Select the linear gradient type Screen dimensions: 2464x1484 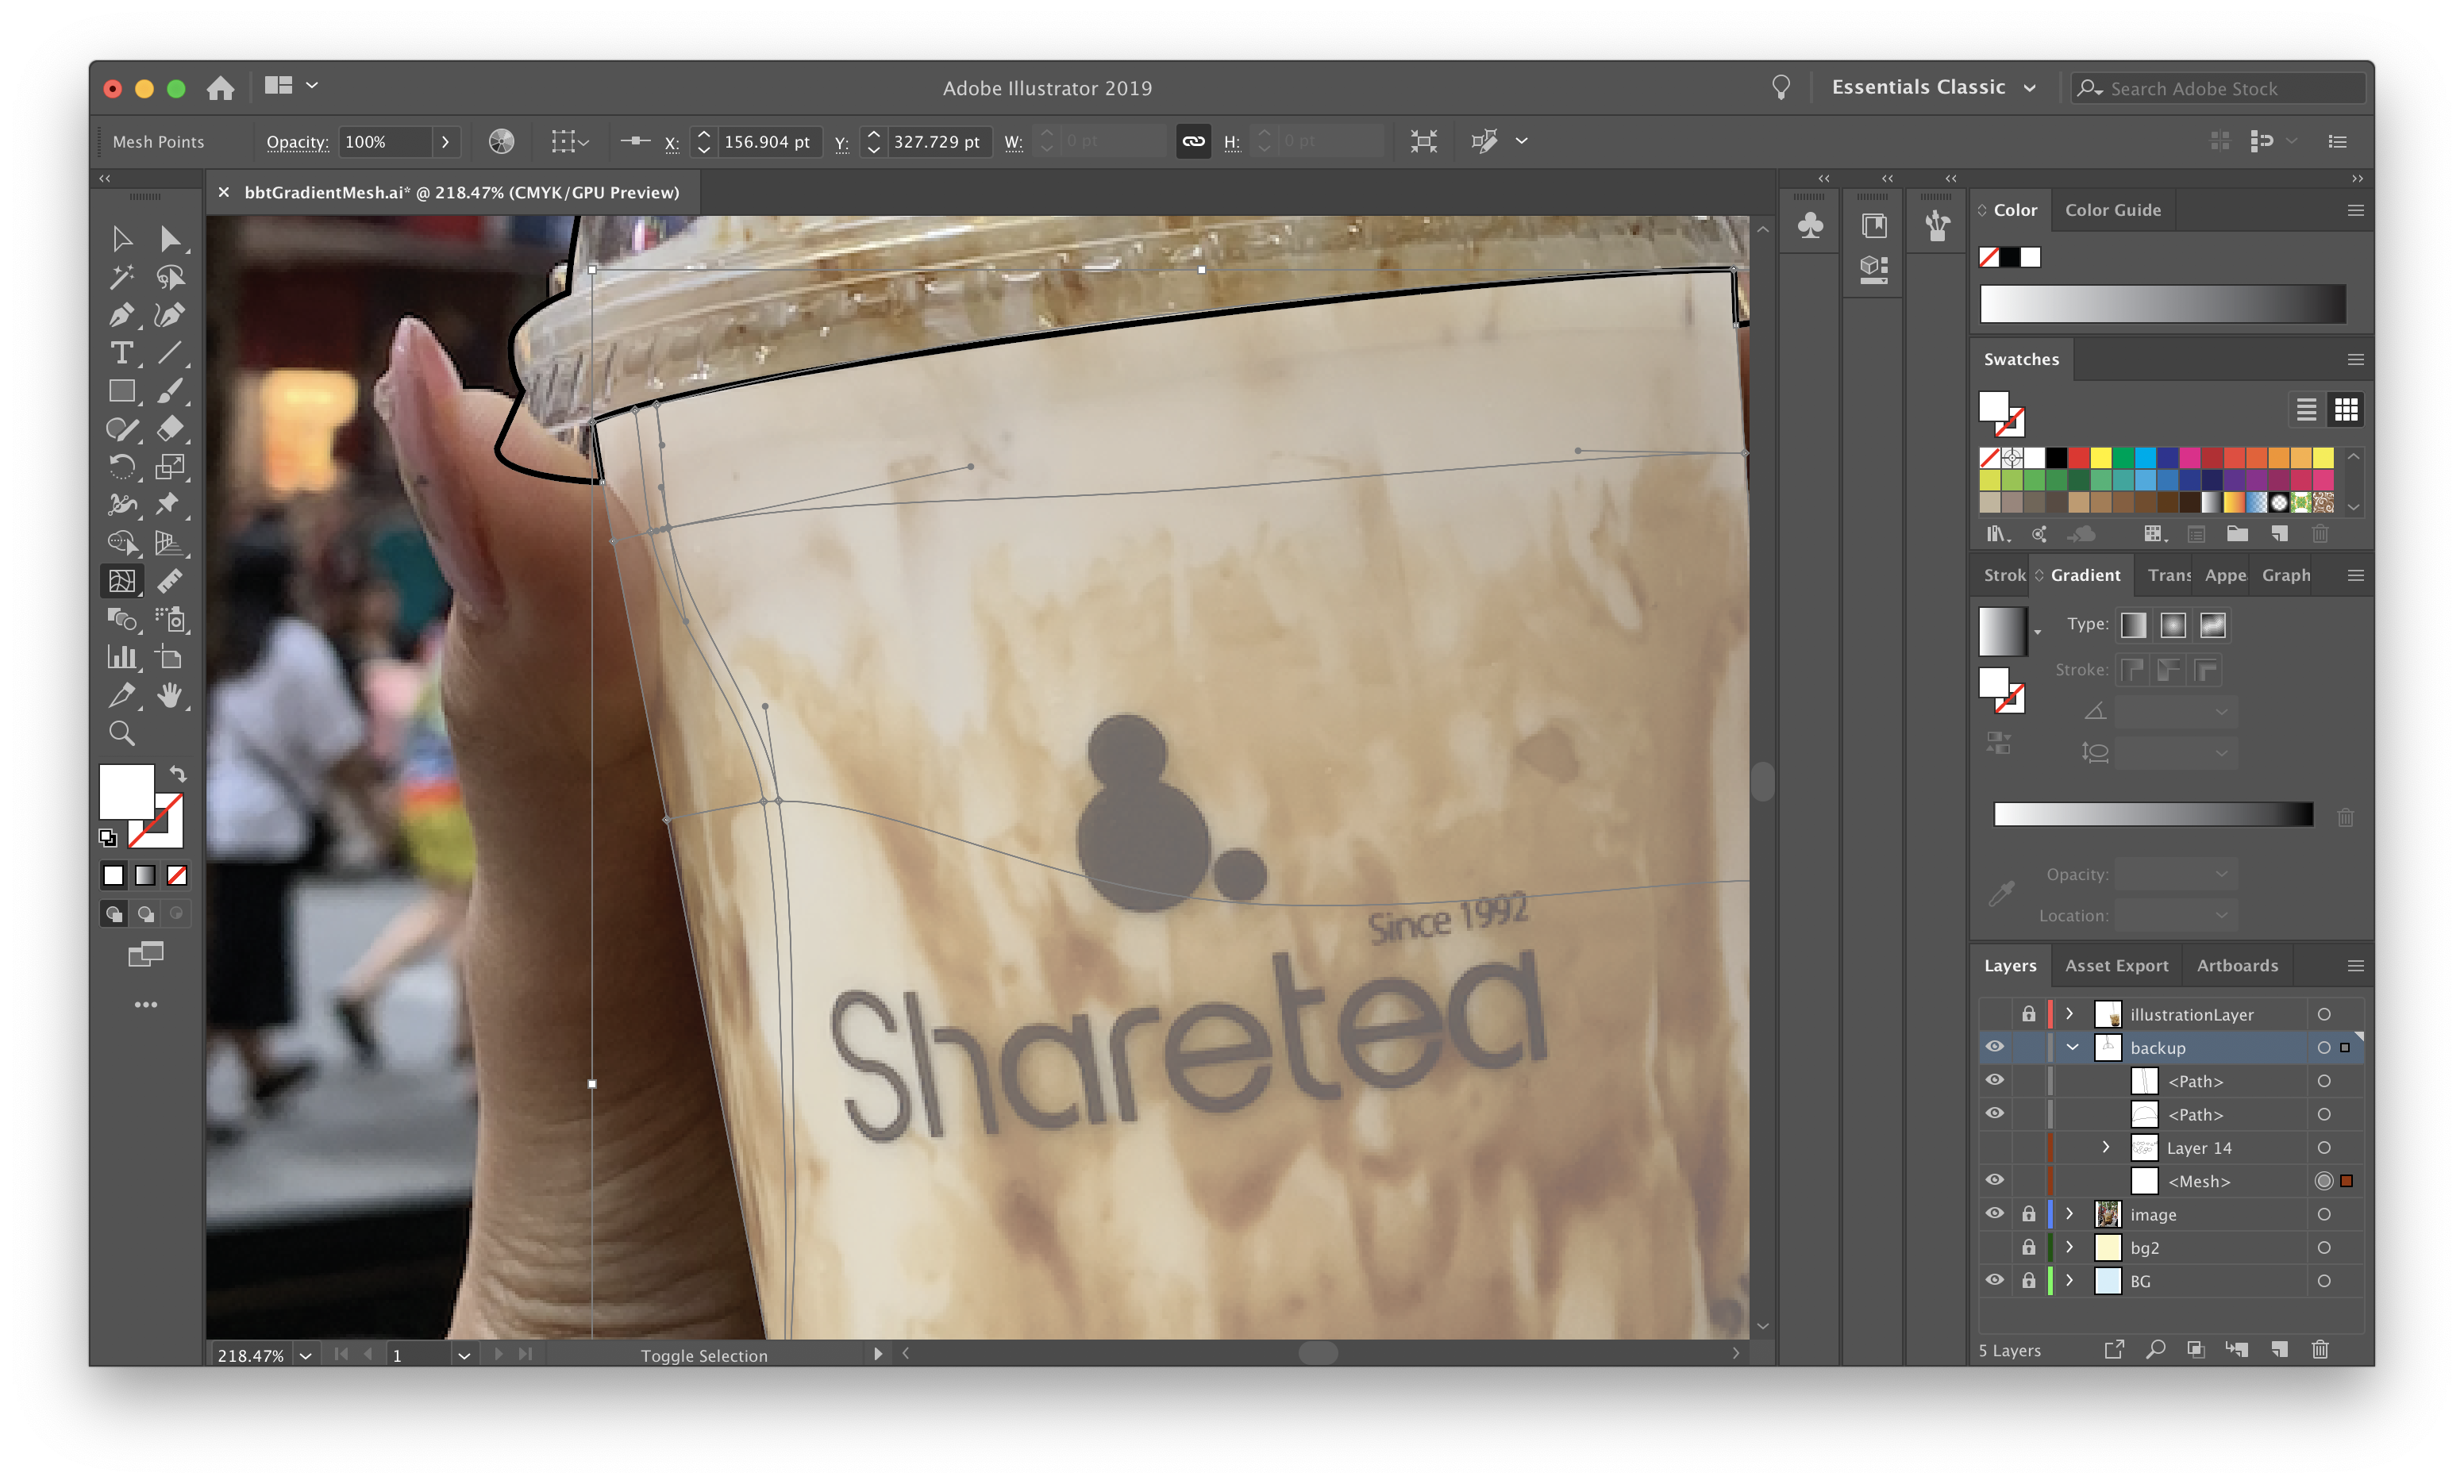click(2133, 625)
